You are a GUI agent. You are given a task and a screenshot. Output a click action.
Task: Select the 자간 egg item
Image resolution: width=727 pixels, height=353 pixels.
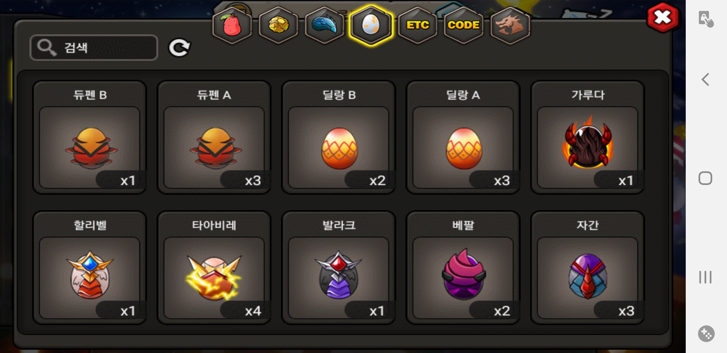[x=587, y=268]
